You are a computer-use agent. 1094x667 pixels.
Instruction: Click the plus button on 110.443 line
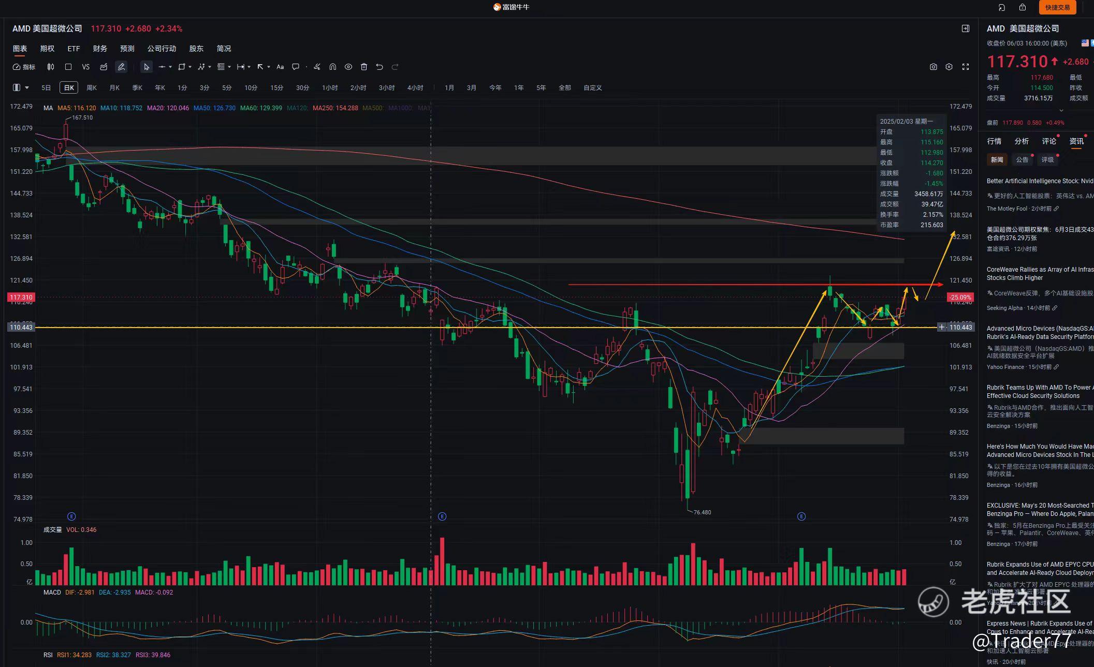[x=942, y=327]
